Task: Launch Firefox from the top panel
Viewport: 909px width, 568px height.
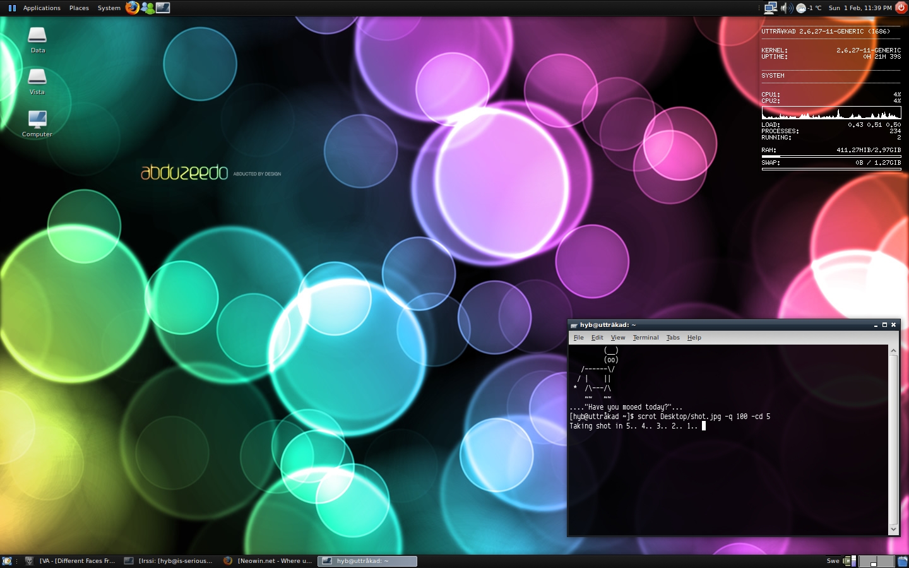Action: 132,8
